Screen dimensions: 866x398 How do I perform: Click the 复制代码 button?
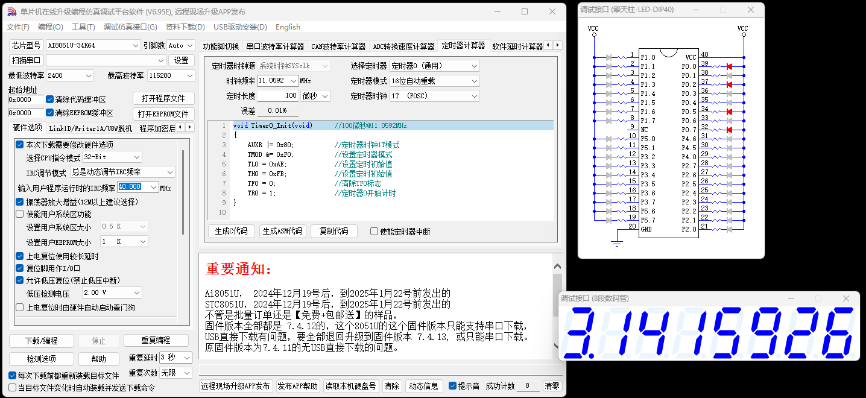coord(334,231)
